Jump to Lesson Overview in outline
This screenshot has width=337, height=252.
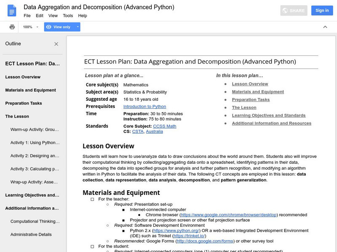pos(23,77)
